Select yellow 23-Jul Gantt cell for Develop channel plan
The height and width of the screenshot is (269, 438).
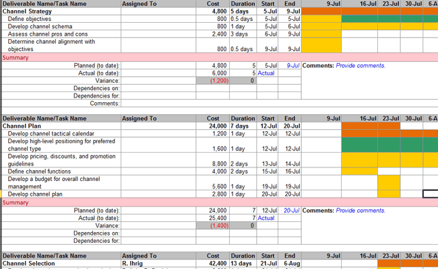pyautogui.click(x=389, y=194)
